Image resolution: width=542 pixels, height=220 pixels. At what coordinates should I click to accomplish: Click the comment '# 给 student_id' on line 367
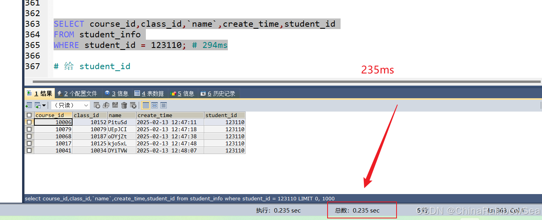(x=92, y=66)
